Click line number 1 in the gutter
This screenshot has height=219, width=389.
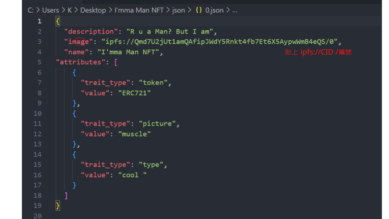[40, 21]
